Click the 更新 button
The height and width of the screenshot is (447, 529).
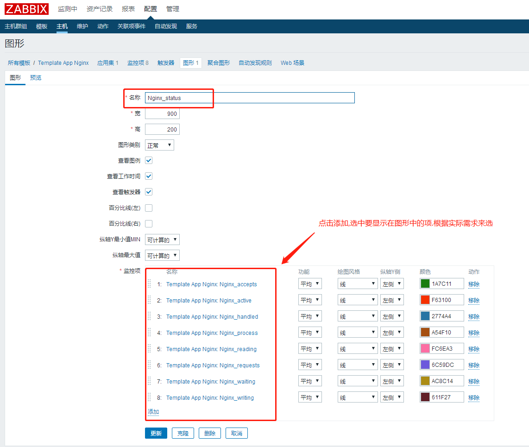pos(156,433)
